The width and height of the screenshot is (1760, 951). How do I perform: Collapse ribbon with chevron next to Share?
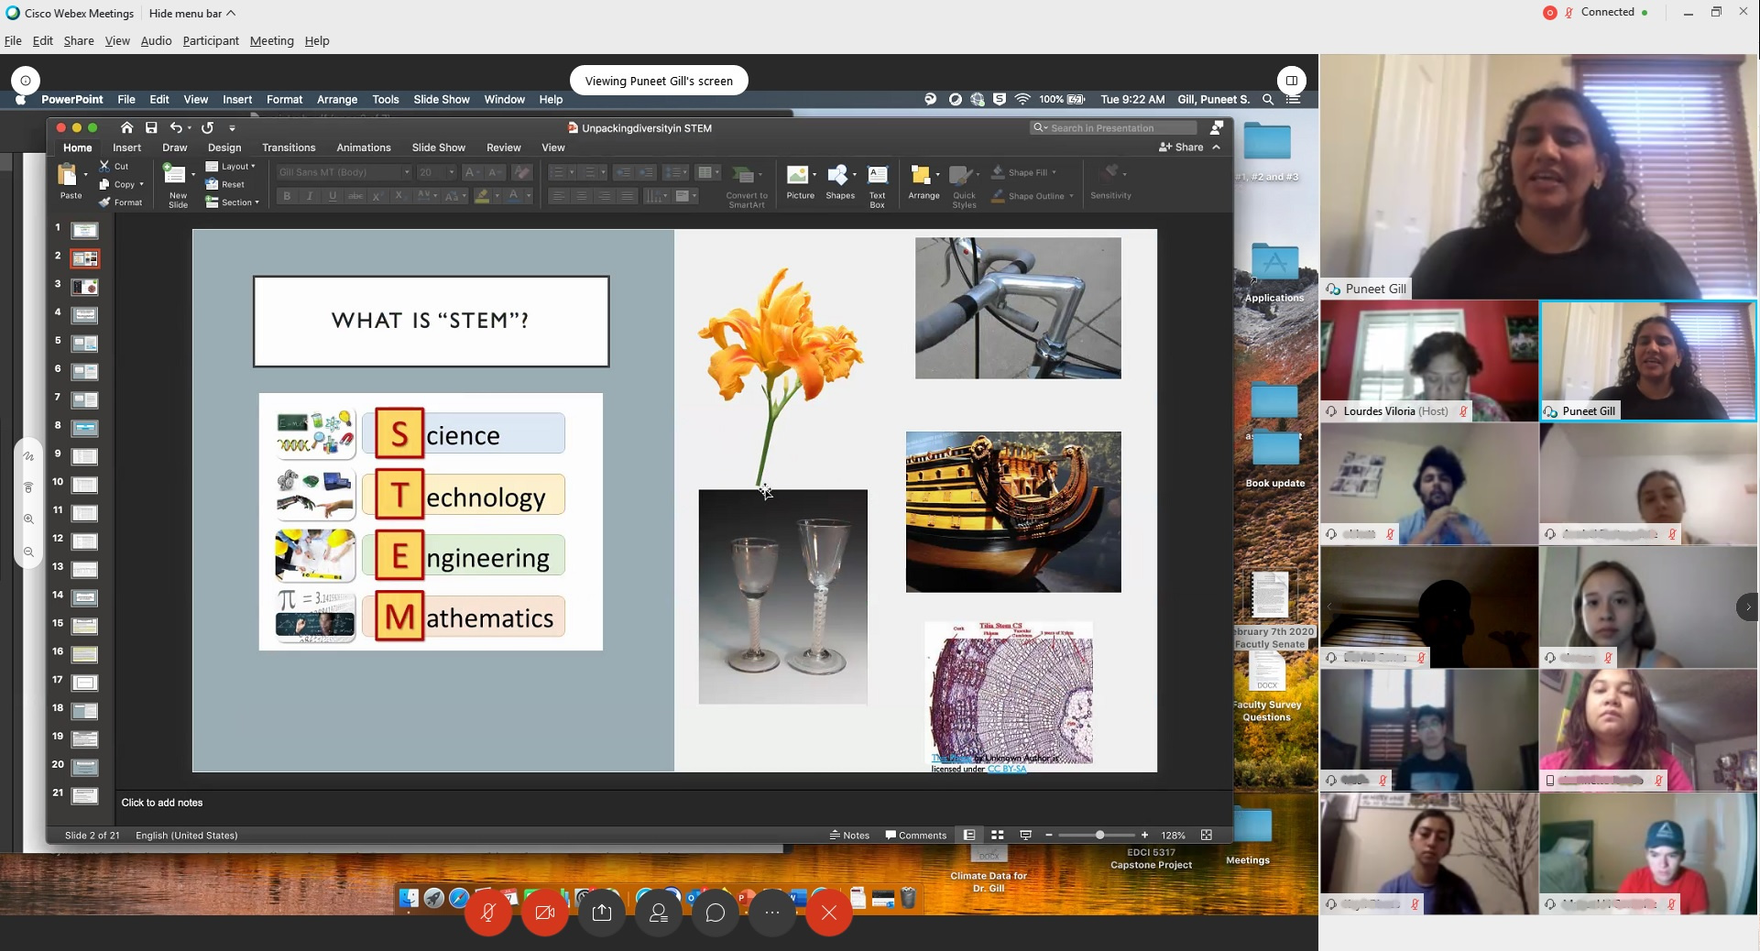click(x=1217, y=148)
